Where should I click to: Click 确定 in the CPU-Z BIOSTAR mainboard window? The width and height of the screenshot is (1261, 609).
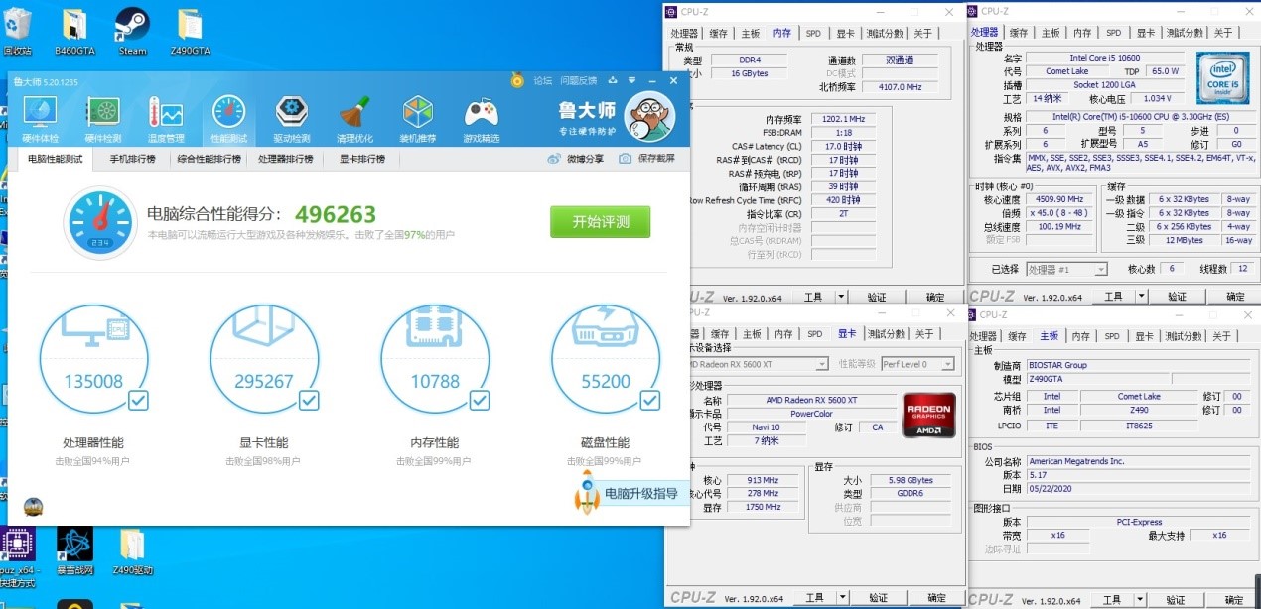click(1235, 598)
